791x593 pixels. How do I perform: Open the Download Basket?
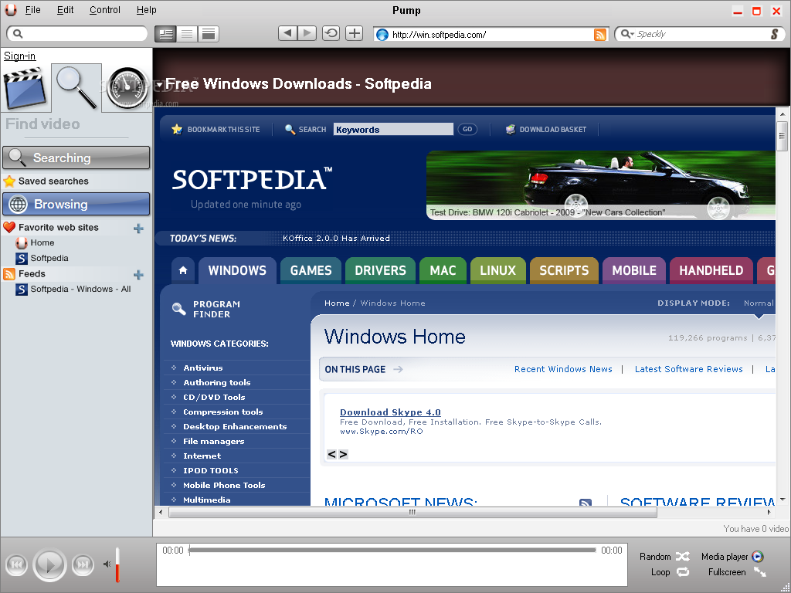click(x=546, y=129)
